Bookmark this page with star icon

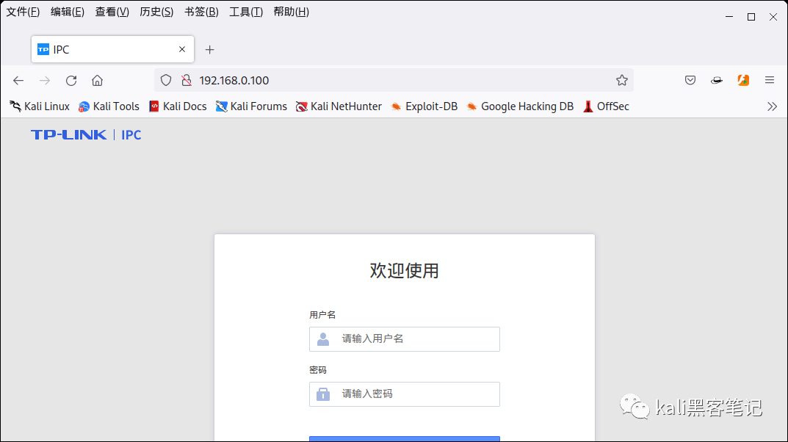pos(621,80)
